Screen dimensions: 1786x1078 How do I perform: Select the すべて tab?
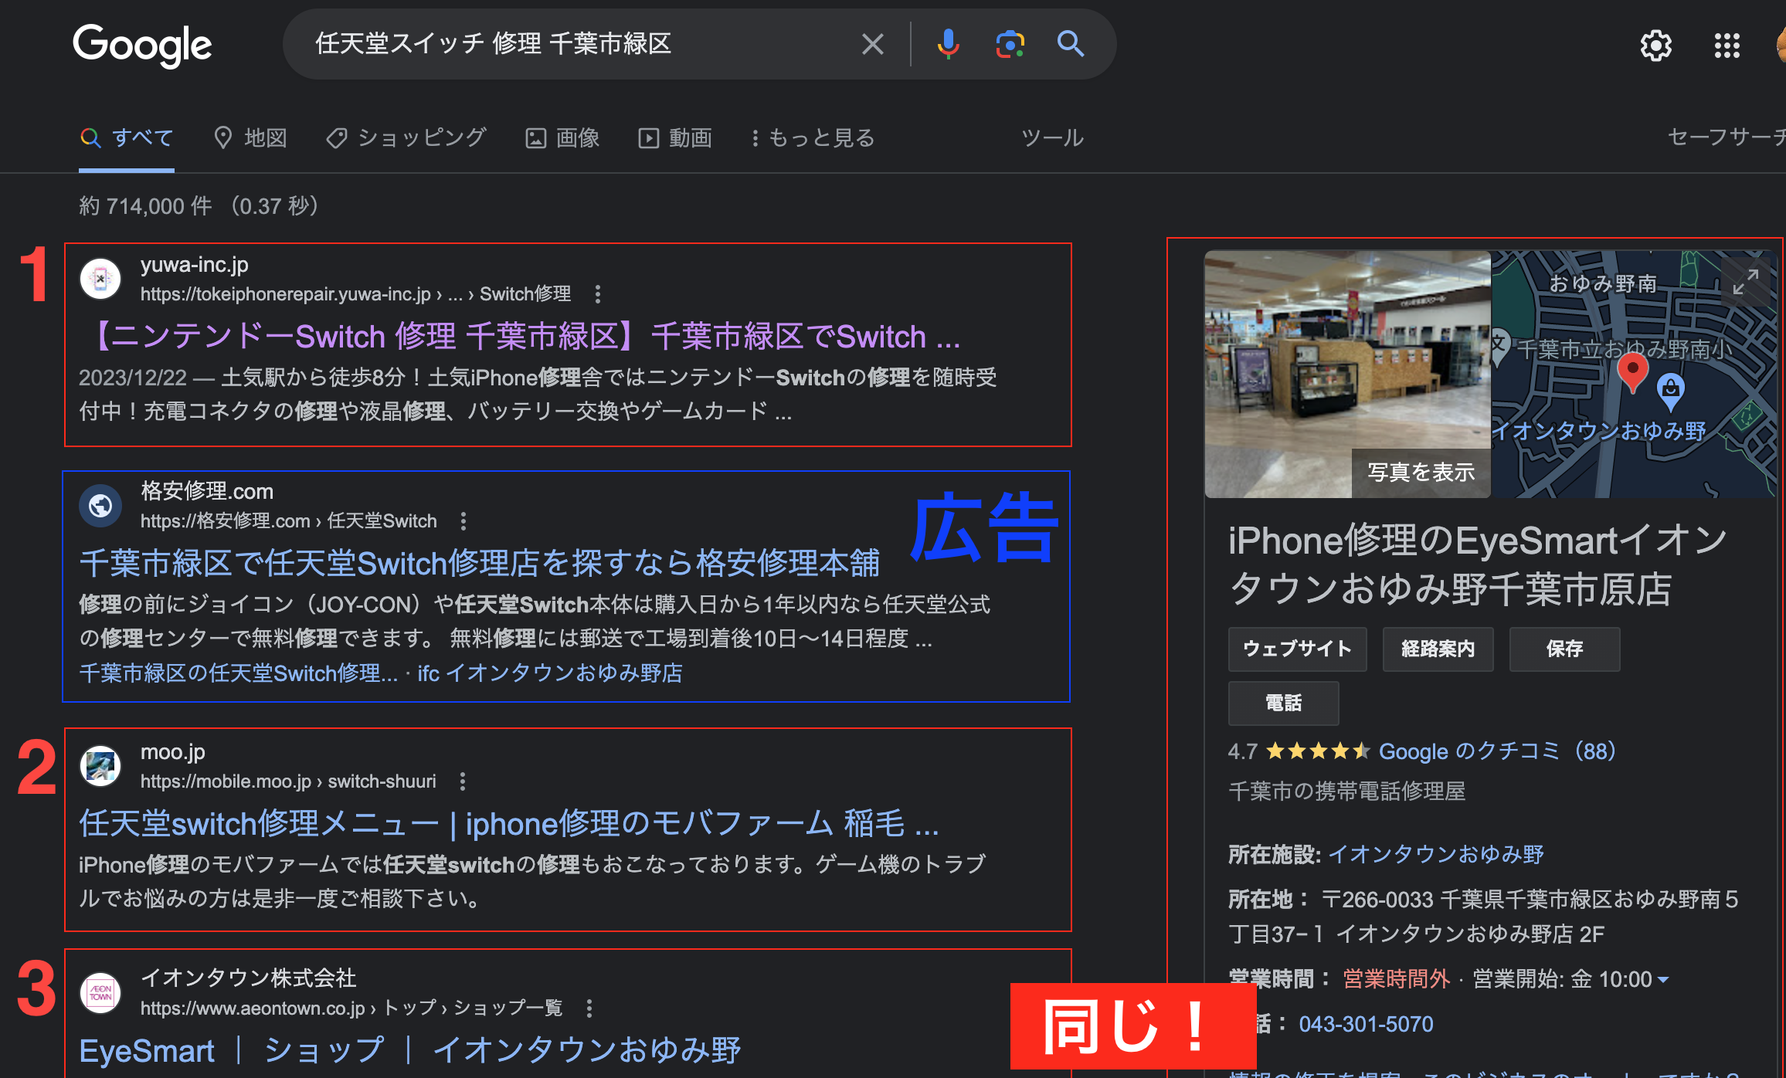tap(127, 138)
